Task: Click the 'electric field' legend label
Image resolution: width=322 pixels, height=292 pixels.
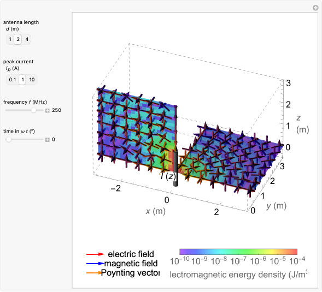Action: tap(131, 254)
